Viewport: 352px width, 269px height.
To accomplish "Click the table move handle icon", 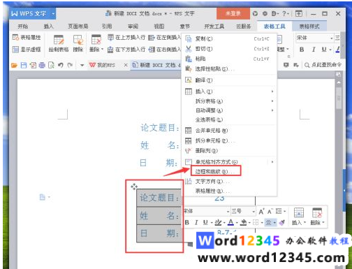I will (134, 187).
